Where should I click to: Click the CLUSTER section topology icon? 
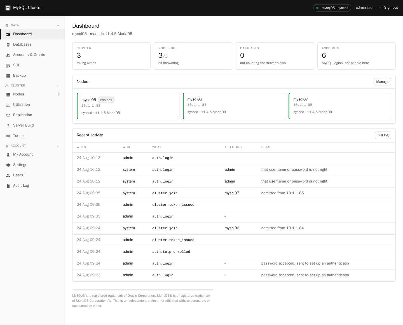click(7, 86)
